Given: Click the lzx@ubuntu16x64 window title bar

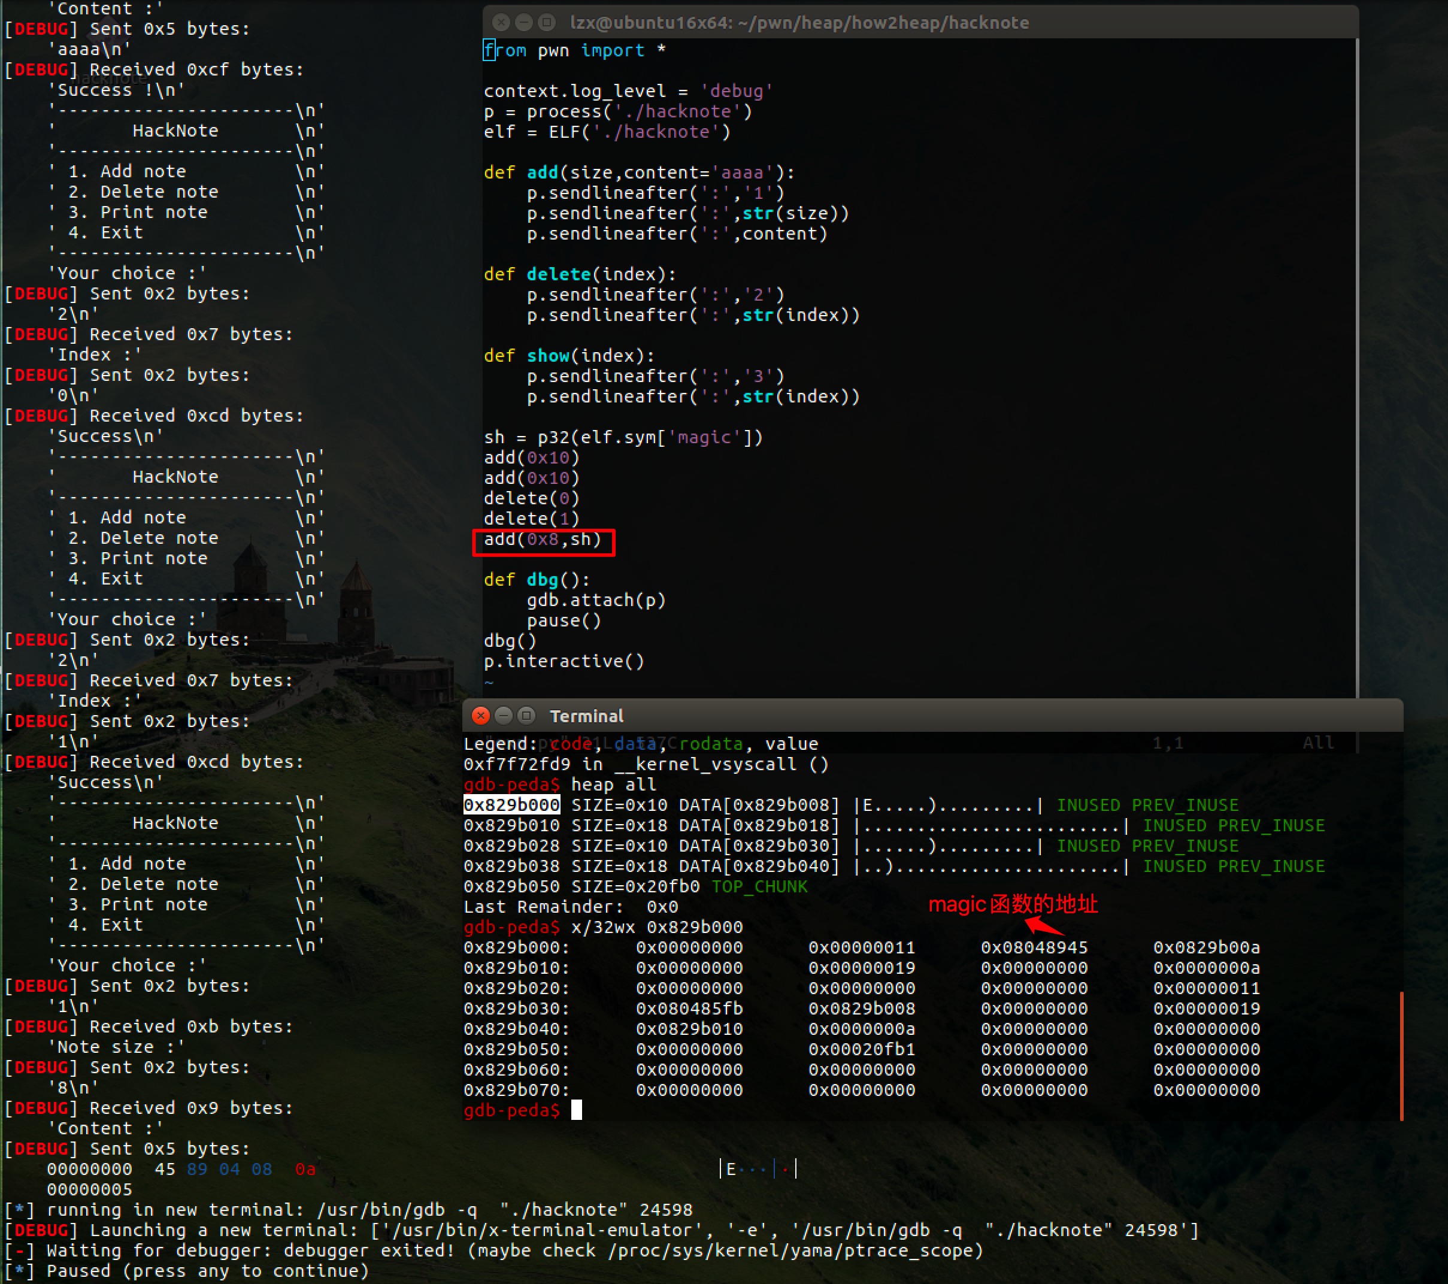Looking at the screenshot, I should pos(920,22).
